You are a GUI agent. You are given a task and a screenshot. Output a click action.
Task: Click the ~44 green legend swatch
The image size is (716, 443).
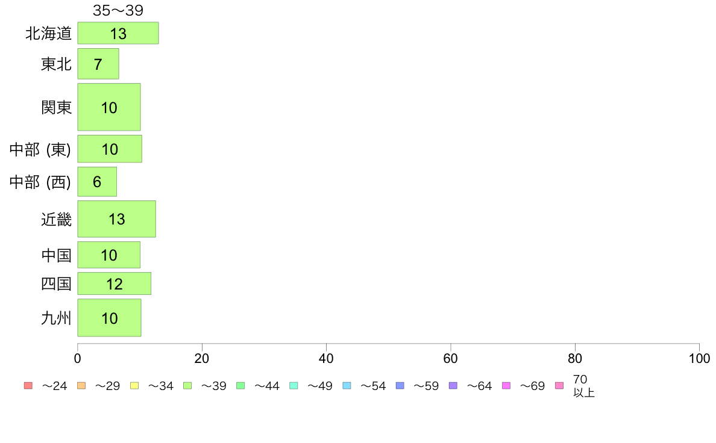click(240, 385)
